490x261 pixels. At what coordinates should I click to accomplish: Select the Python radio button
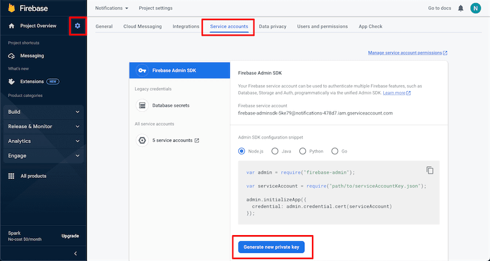[302, 151]
